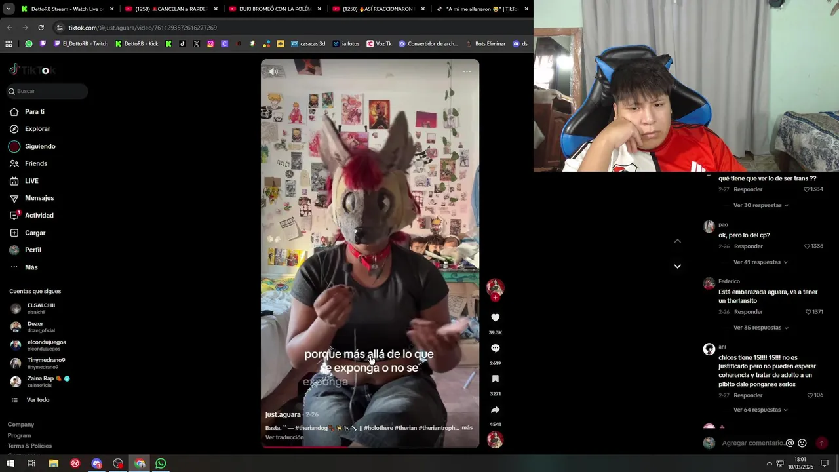Expand Ver 41 respuestas replies
Screen dimensions: 839x472
click(x=760, y=262)
